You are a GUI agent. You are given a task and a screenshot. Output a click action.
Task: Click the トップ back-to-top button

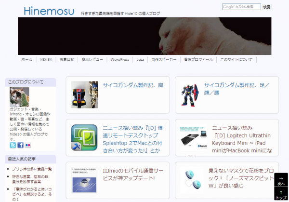tap(281, 194)
